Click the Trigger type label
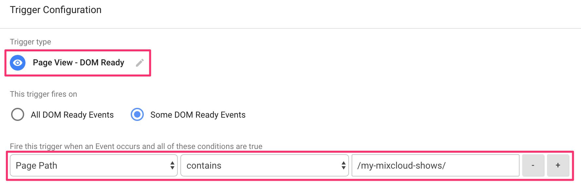 click(x=30, y=42)
